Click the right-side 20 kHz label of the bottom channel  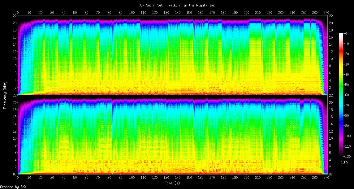(331, 103)
